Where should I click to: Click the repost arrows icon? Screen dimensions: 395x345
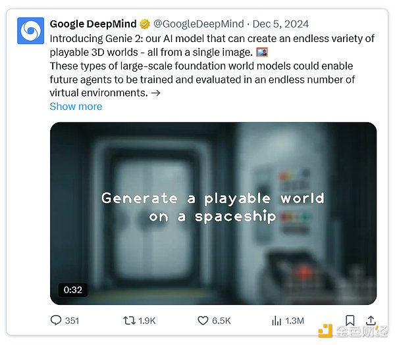point(130,320)
